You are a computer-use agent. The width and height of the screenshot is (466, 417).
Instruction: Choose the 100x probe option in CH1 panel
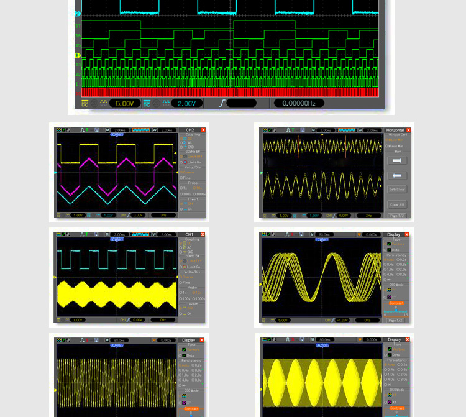pyautogui.click(x=186, y=298)
